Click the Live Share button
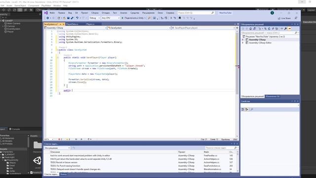Viewport: 316px width, 178px height. click(x=284, y=18)
